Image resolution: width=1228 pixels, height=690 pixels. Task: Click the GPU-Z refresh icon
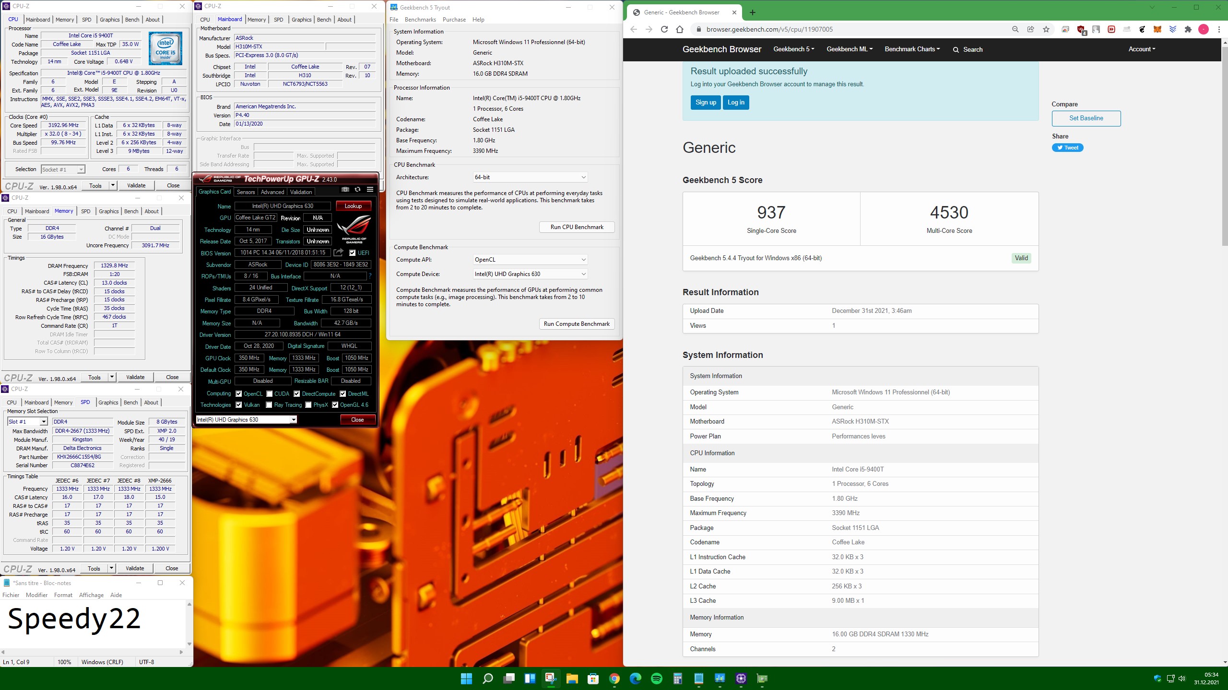pyautogui.click(x=357, y=189)
